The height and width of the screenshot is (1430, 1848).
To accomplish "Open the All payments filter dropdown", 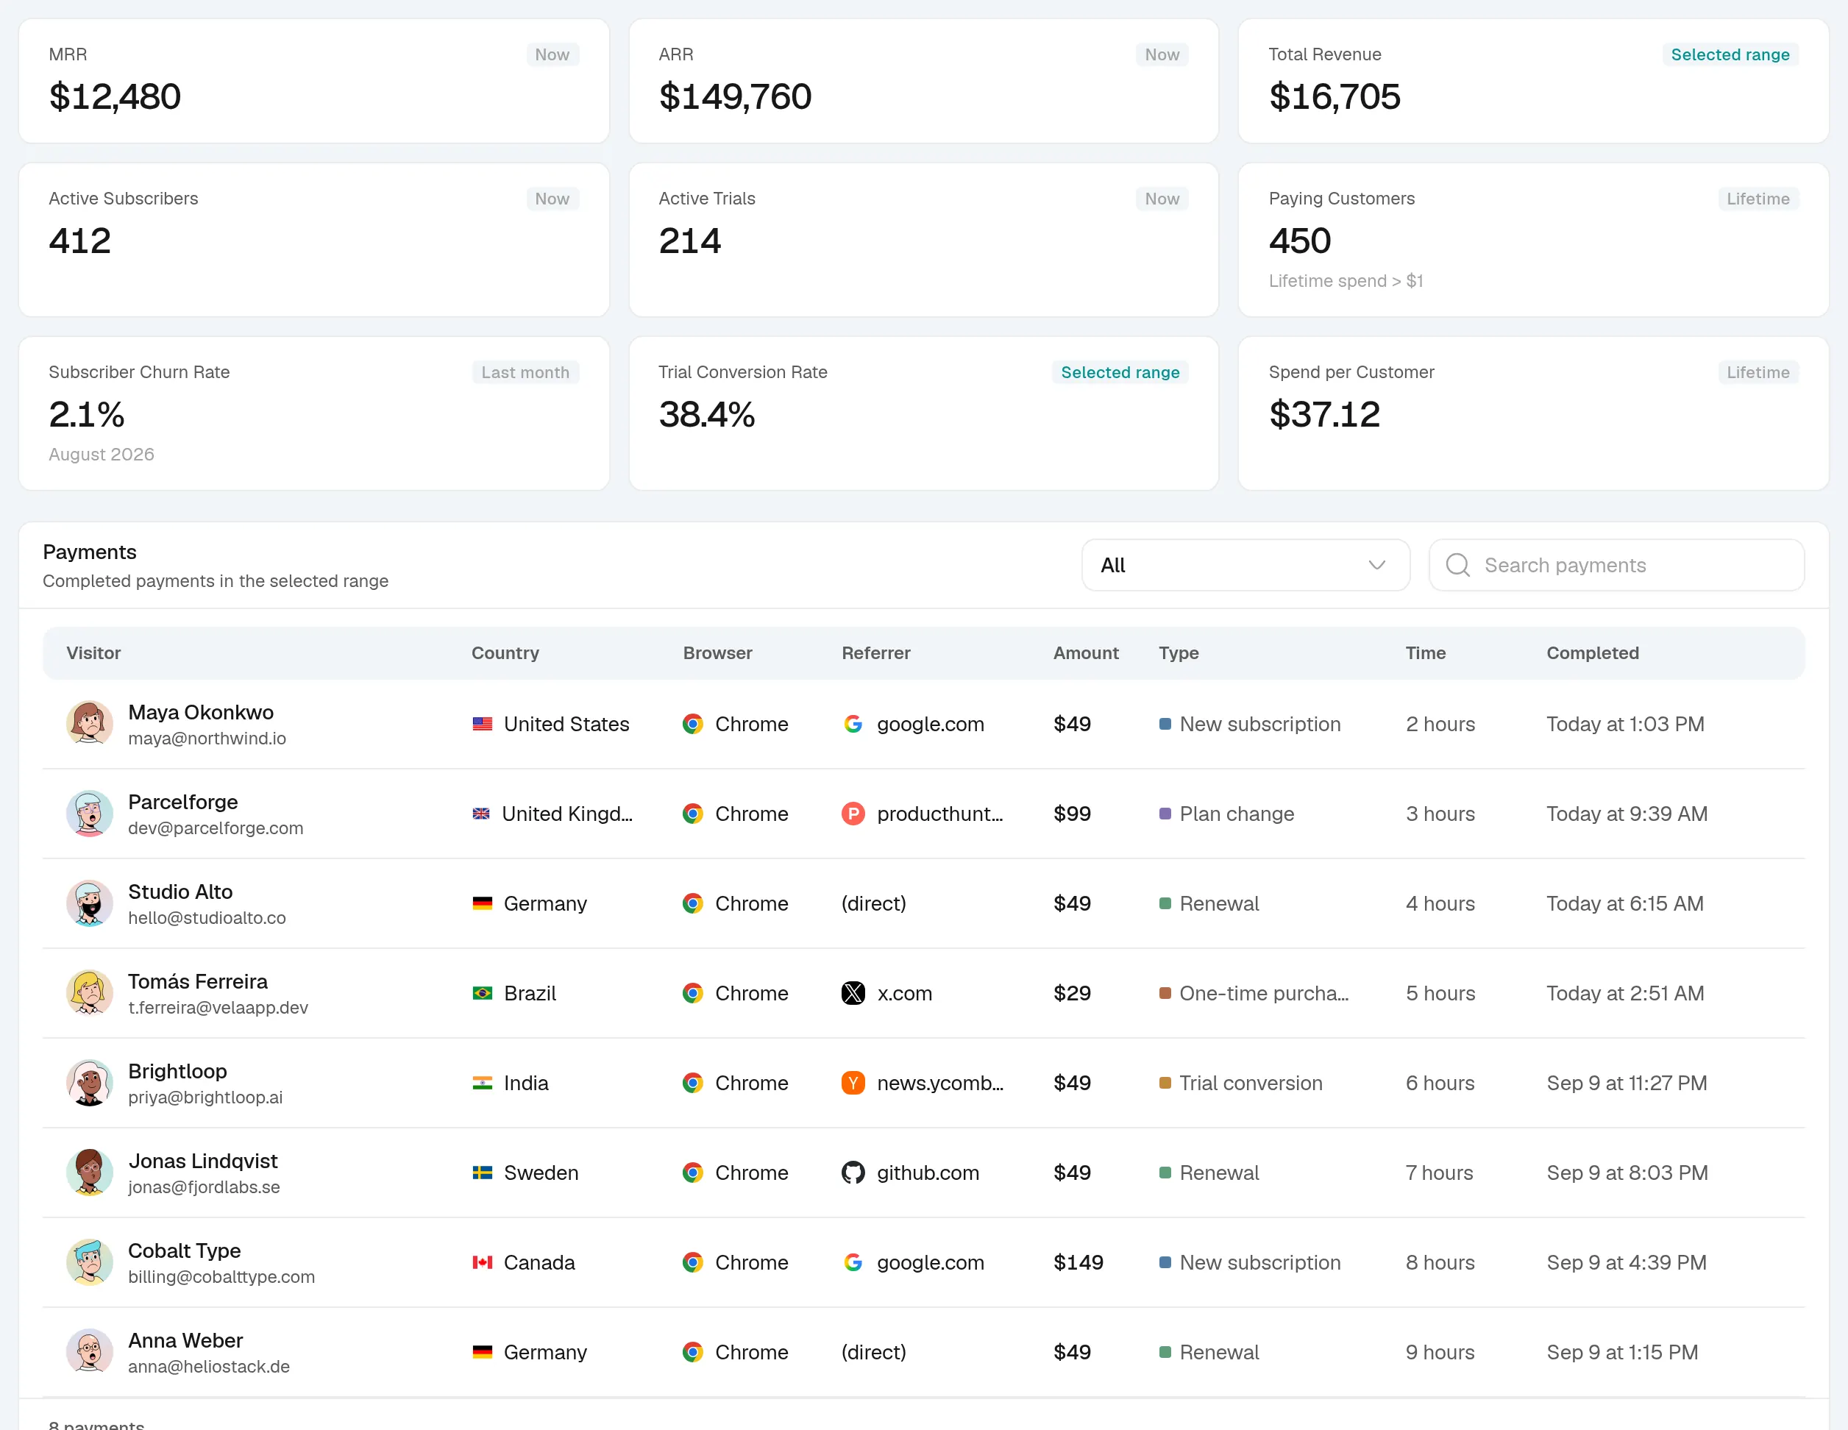I will (x=1245, y=564).
